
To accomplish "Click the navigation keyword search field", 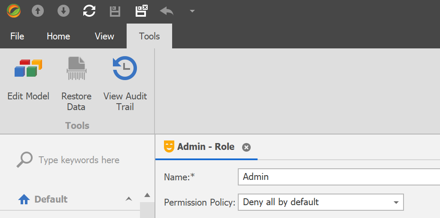I will [79, 160].
